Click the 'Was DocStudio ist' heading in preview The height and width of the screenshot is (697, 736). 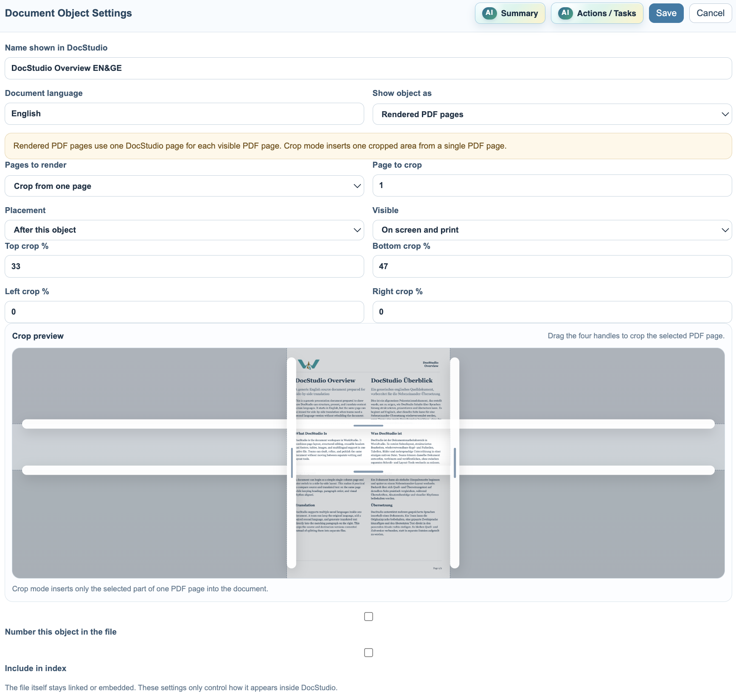tap(386, 433)
